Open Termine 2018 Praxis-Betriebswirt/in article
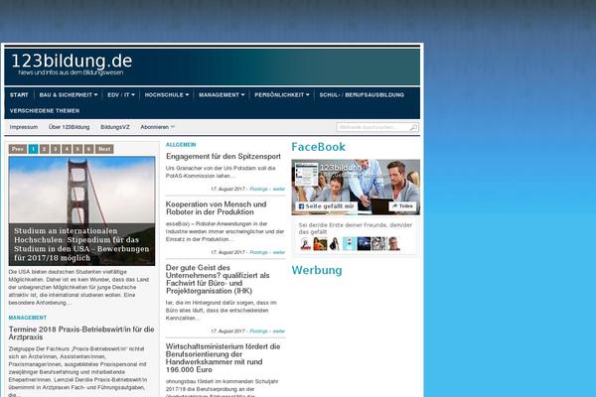Viewport: 596px width, 397px height. point(81,333)
